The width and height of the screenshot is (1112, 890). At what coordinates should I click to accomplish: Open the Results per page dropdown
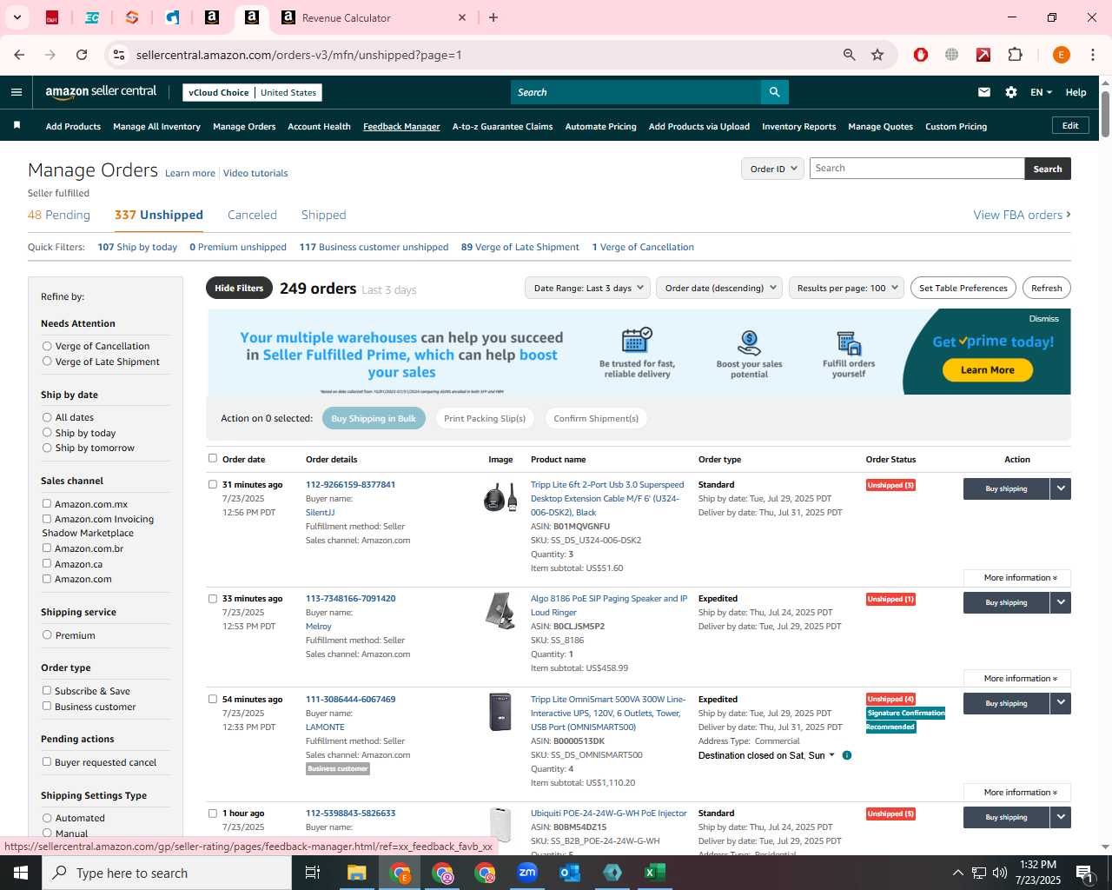coord(847,288)
